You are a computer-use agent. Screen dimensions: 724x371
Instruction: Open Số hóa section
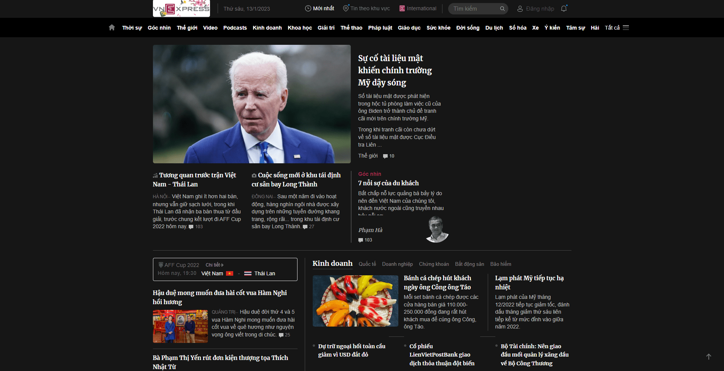pyautogui.click(x=518, y=28)
